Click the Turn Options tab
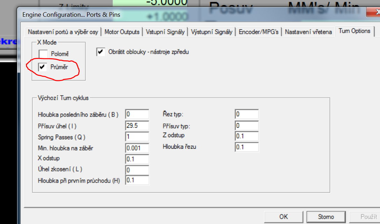Image resolution: width=380 pixels, height=224 pixels. [354, 31]
